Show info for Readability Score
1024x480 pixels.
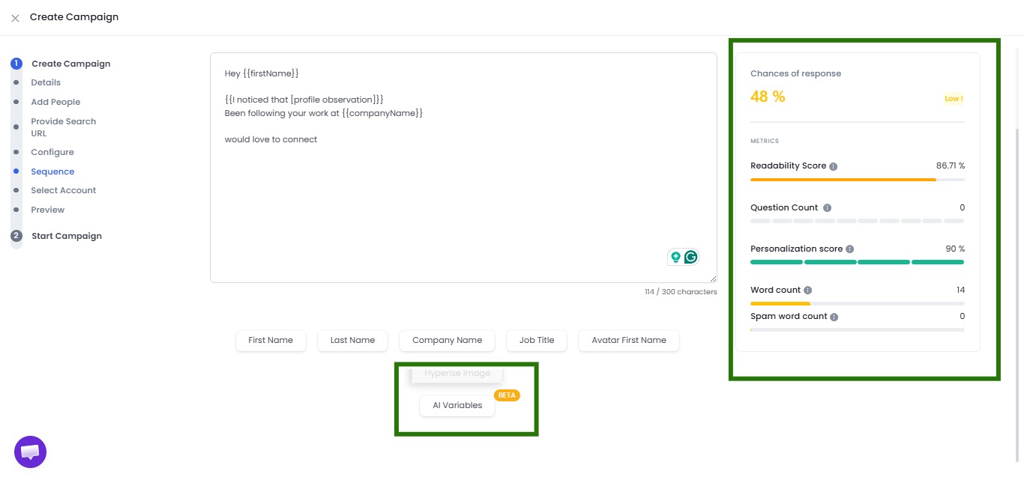pos(834,166)
